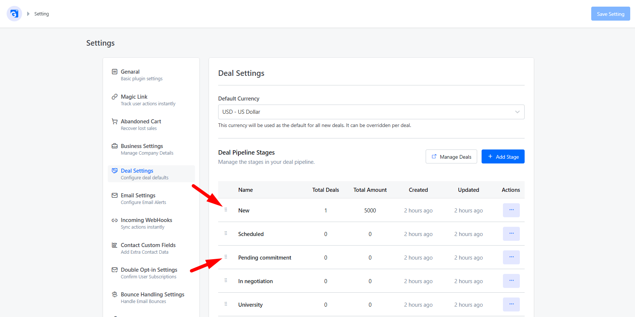Click the Updated column header
Image resolution: width=635 pixels, height=317 pixels.
point(468,190)
